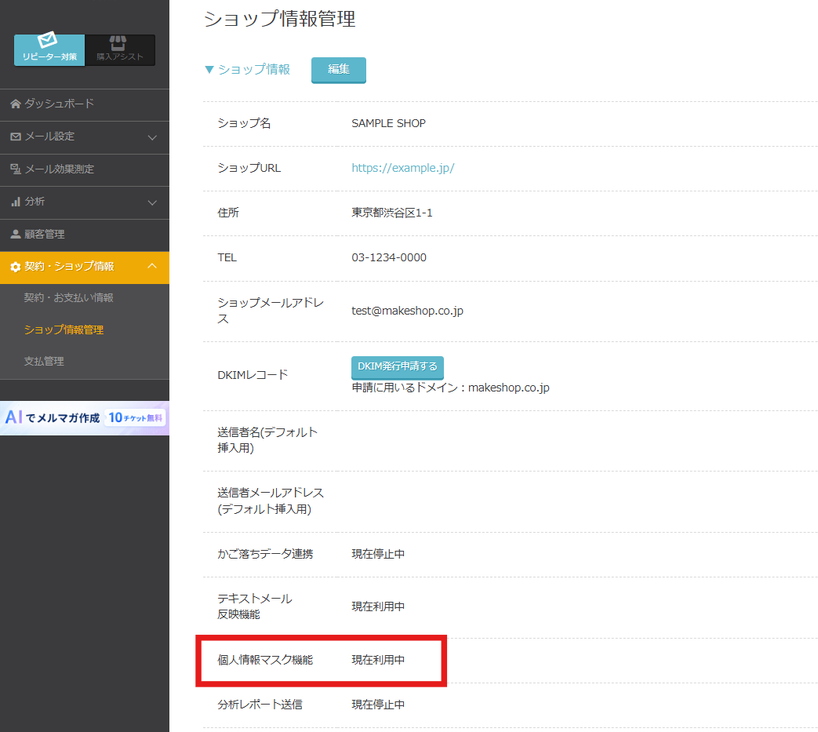This screenshot has width=818, height=732.
Task: Expand the メール設定 chevron
Action: pos(152,138)
